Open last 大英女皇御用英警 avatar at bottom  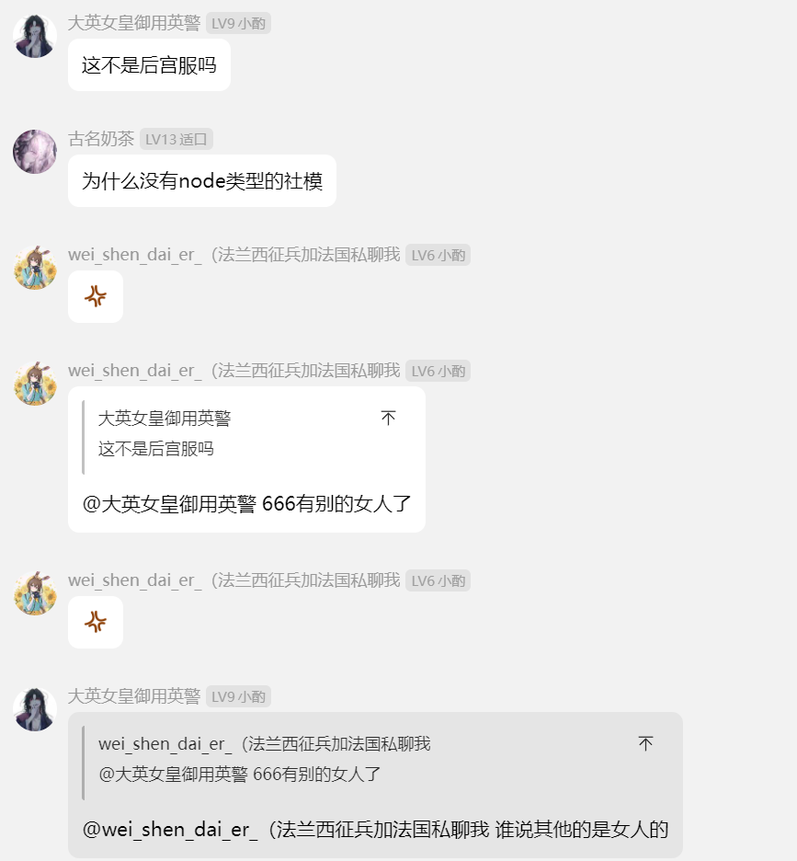[x=35, y=709]
